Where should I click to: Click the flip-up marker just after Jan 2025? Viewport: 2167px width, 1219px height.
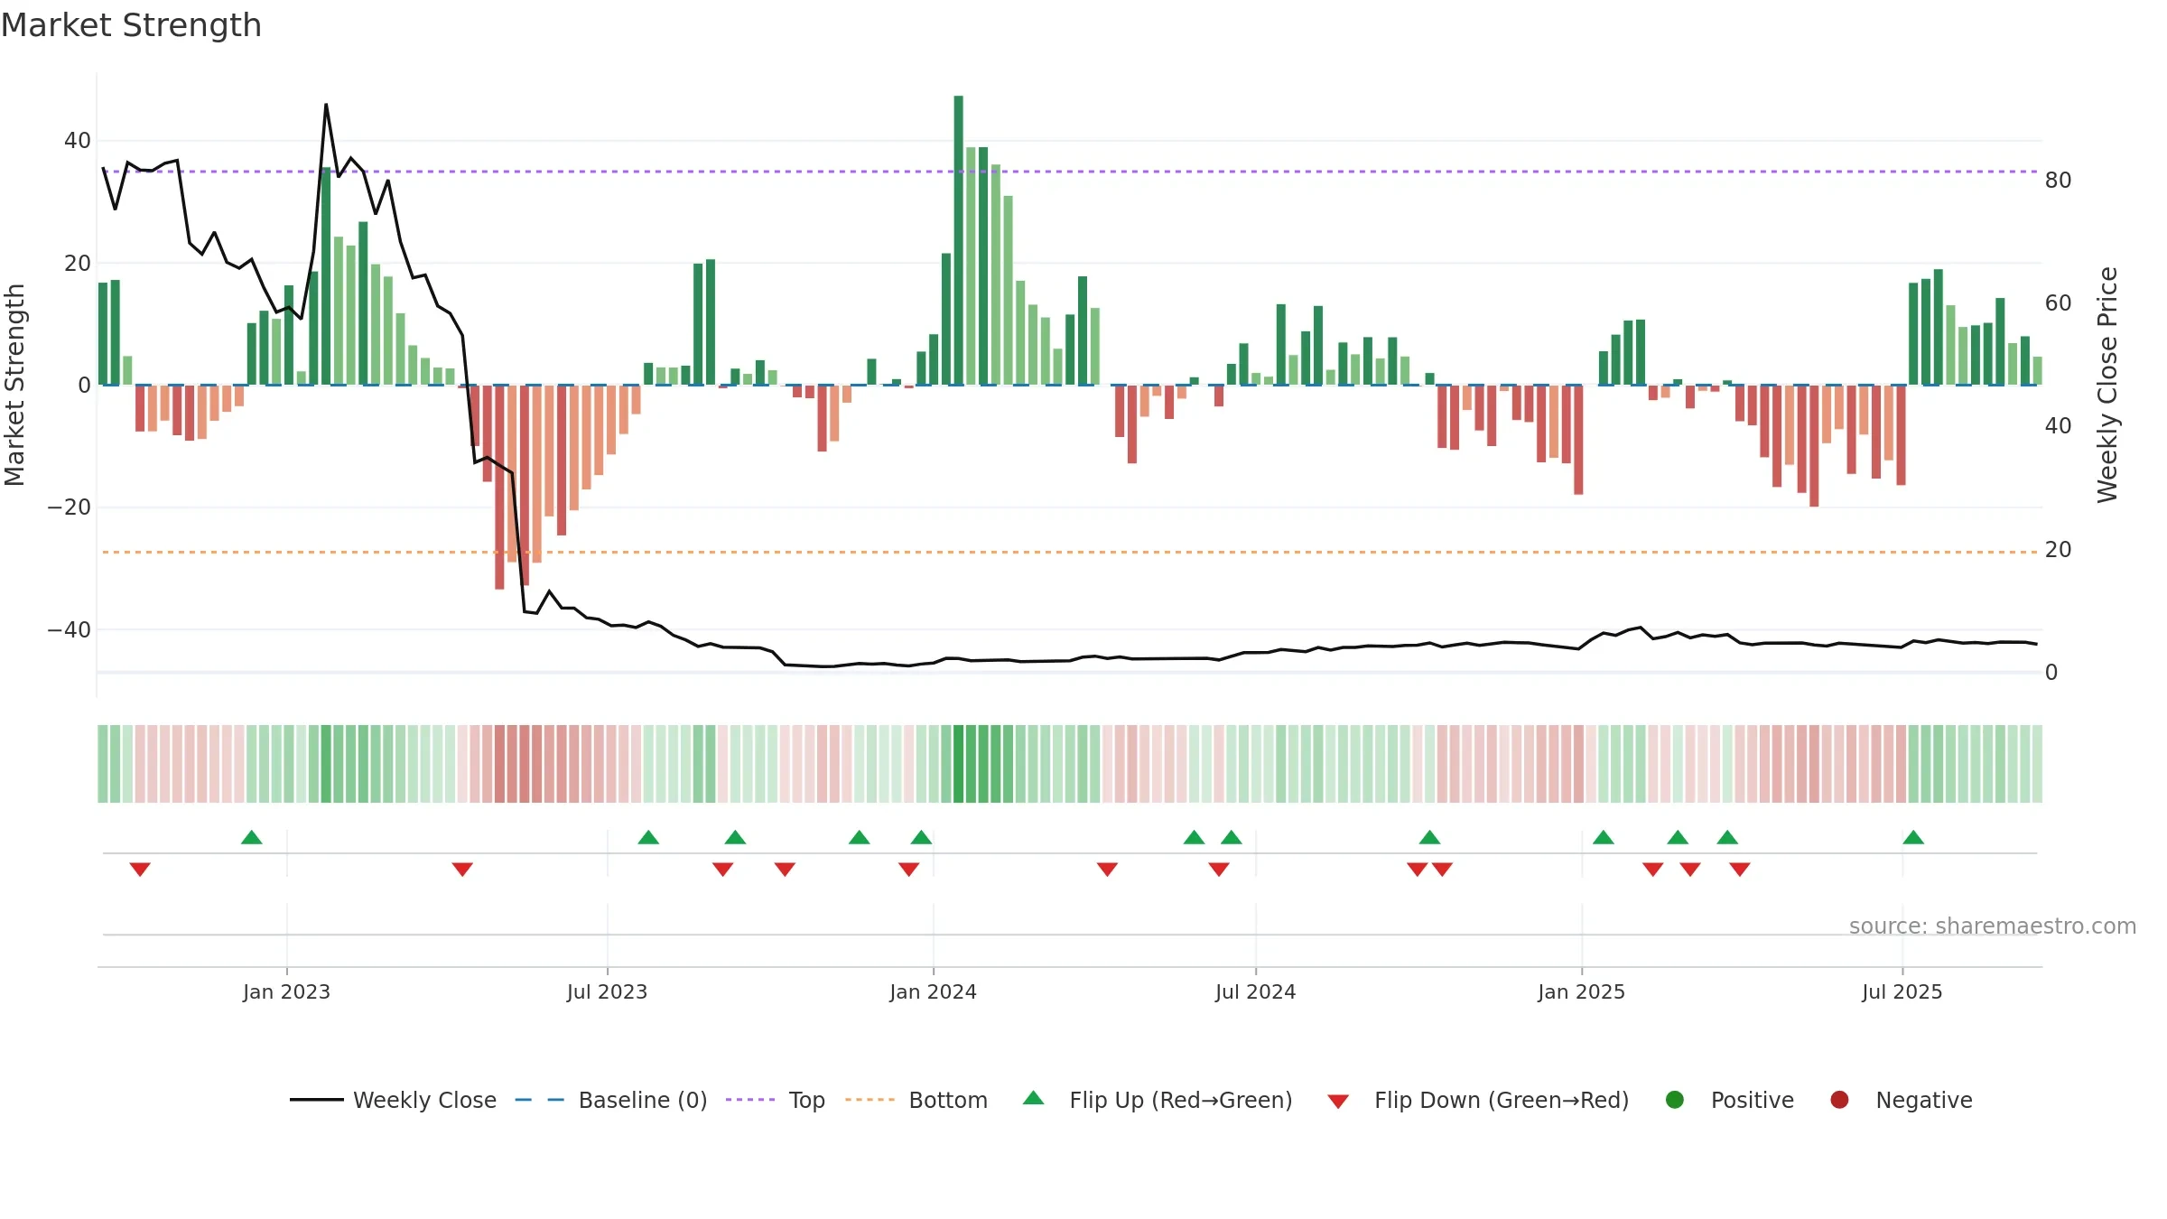tap(1604, 837)
